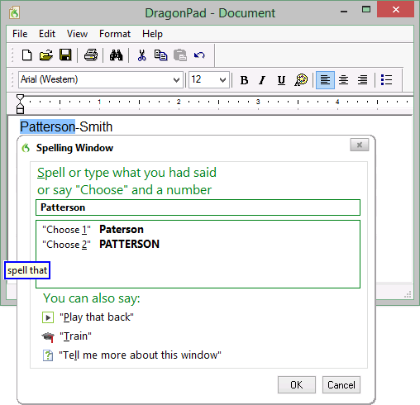Toggle Bold formatting

point(244,80)
